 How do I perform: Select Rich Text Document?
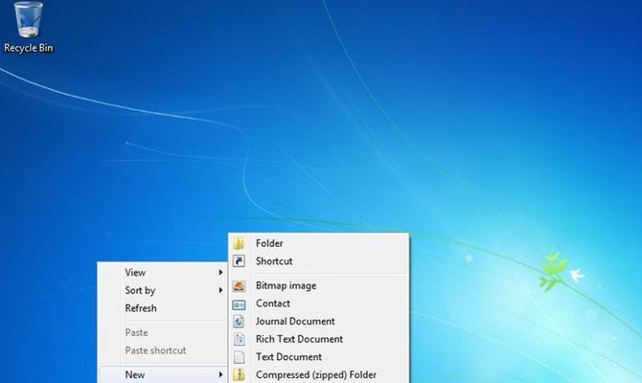318,339
